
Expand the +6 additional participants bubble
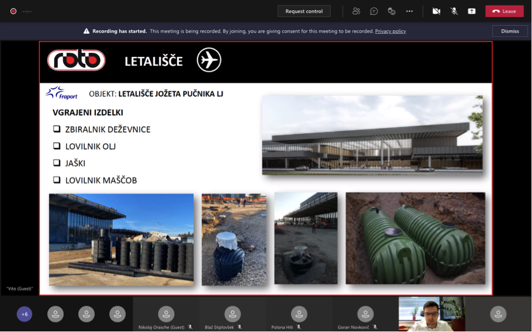click(25, 314)
